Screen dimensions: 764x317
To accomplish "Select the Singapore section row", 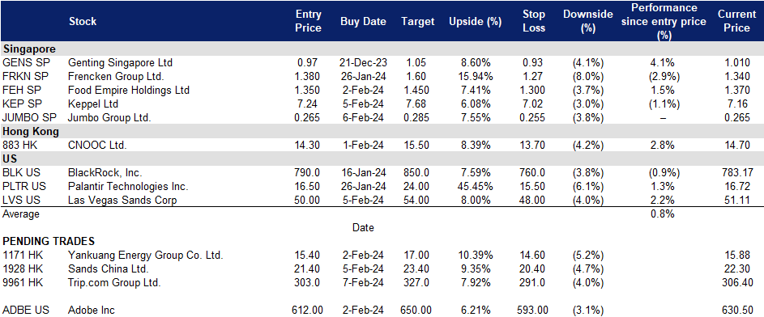I will coord(382,49).
